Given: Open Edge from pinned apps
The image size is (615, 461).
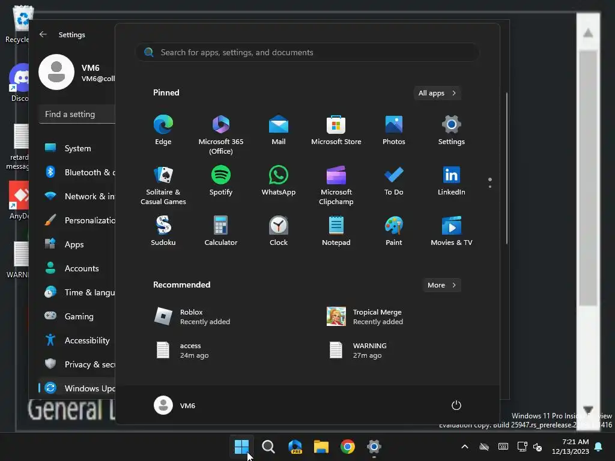Looking at the screenshot, I should pos(163,130).
